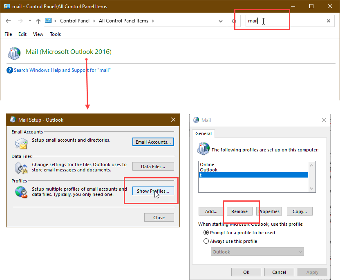
Task: Click the email accounts envelope icon
Action: (21, 144)
